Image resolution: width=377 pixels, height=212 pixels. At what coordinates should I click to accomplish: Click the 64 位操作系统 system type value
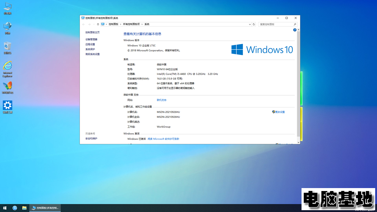[x=176, y=84]
